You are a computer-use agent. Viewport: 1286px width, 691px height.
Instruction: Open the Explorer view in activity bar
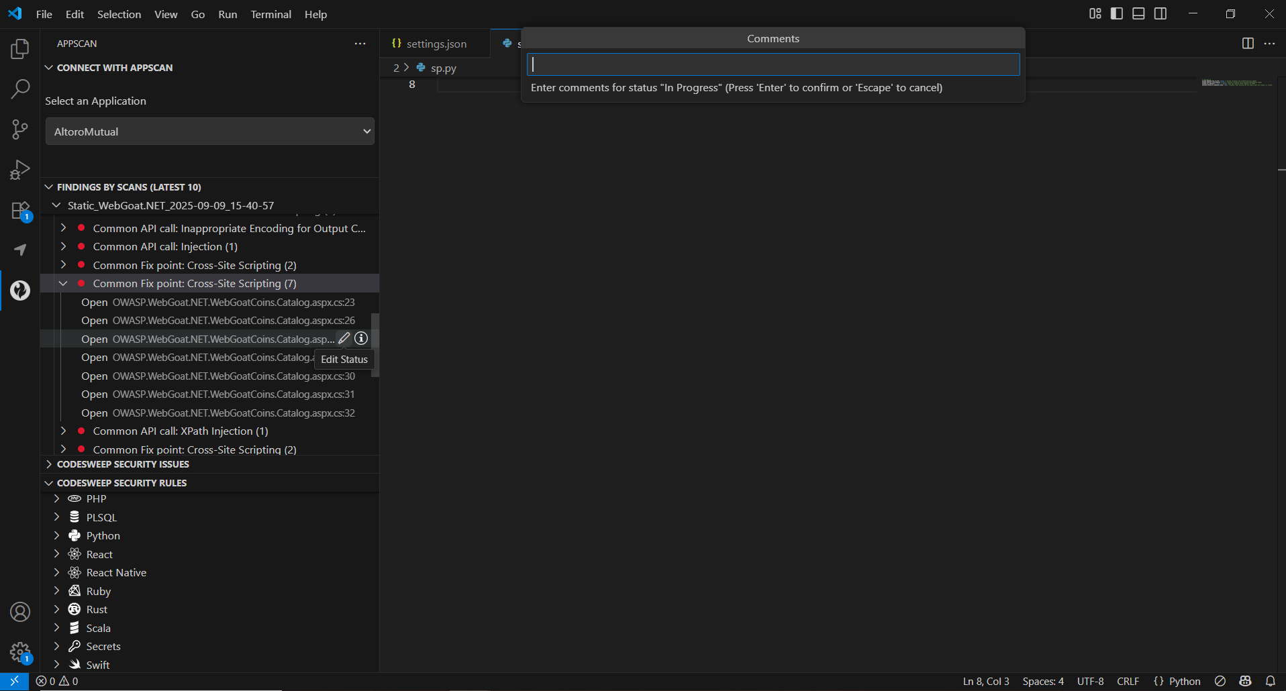tap(20, 48)
